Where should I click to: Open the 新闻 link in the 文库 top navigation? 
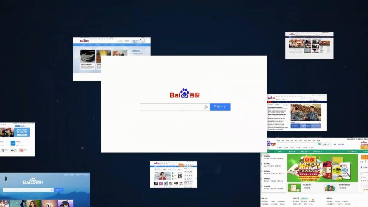point(279,140)
